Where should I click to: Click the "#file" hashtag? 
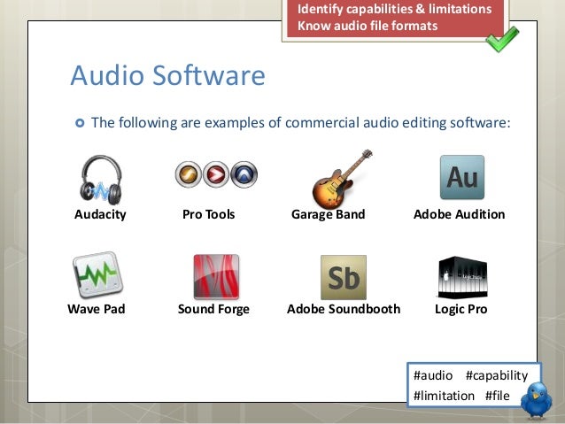(x=498, y=396)
